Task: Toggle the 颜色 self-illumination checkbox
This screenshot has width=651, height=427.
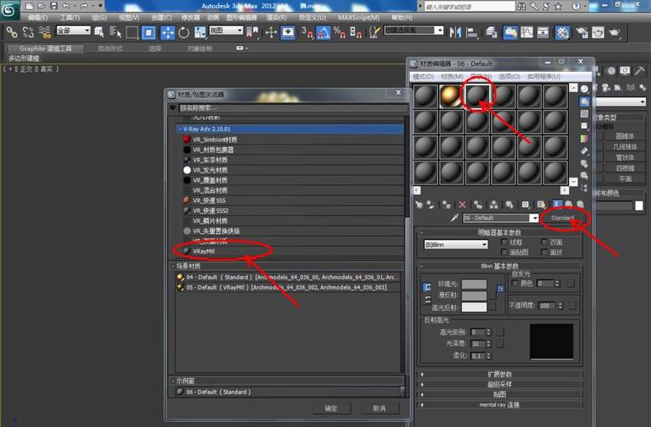Action: point(514,283)
